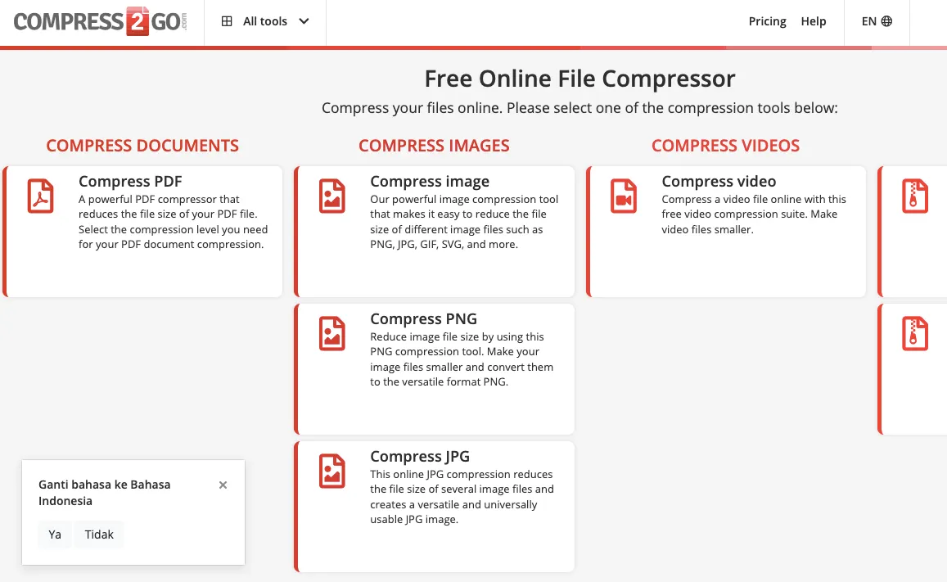The height and width of the screenshot is (582, 947).
Task: Open the Compress video title link
Action: coord(719,182)
